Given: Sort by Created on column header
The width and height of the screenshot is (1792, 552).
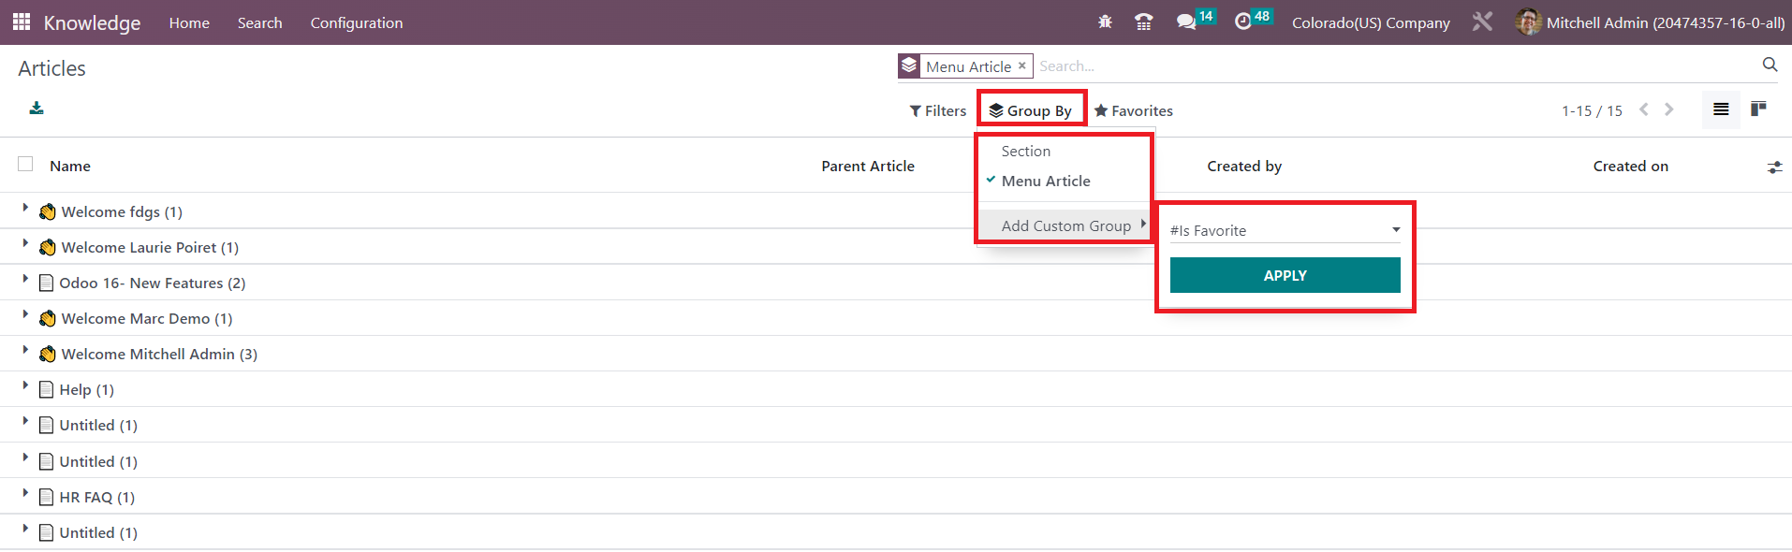Looking at the screenshot, I should [x=1631, y=166].
